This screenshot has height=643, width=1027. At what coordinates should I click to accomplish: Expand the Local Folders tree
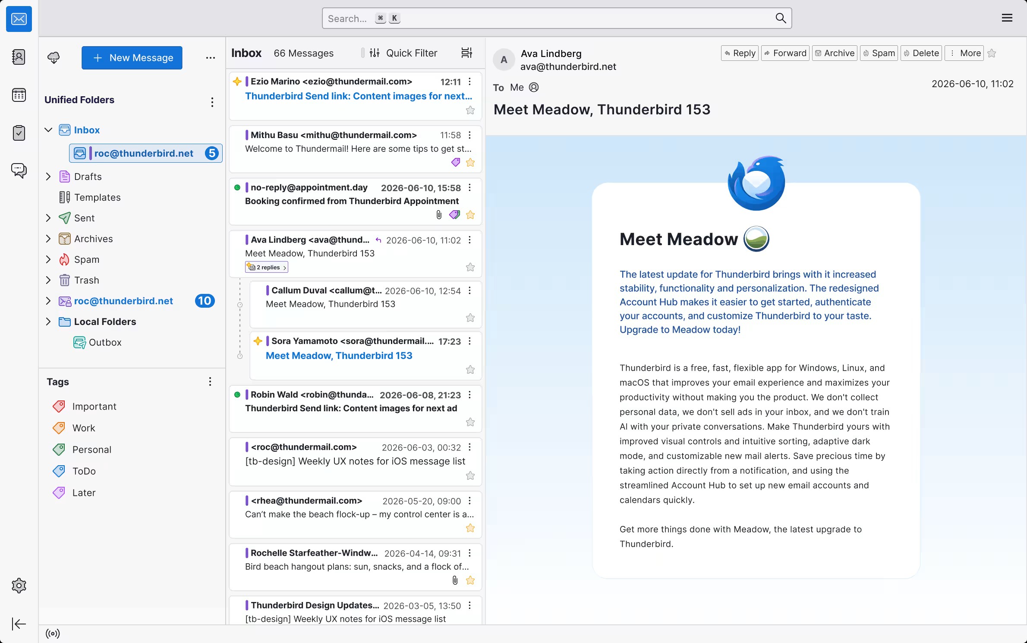[x=48, y=321]
